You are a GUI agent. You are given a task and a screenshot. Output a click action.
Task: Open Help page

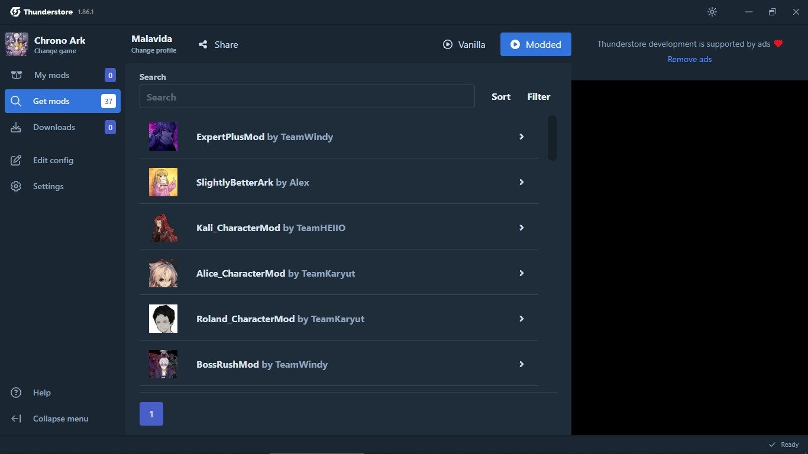63,393
